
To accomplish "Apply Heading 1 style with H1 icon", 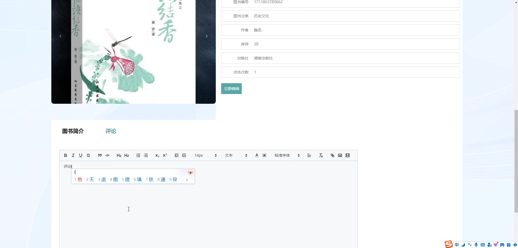I will click(119, 155).
